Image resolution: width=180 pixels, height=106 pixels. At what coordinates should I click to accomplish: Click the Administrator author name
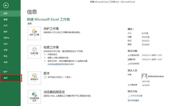pyautogui.click(x=156, y=76)
